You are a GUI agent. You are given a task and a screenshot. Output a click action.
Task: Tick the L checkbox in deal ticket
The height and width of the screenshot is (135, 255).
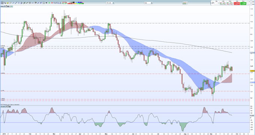248,4
